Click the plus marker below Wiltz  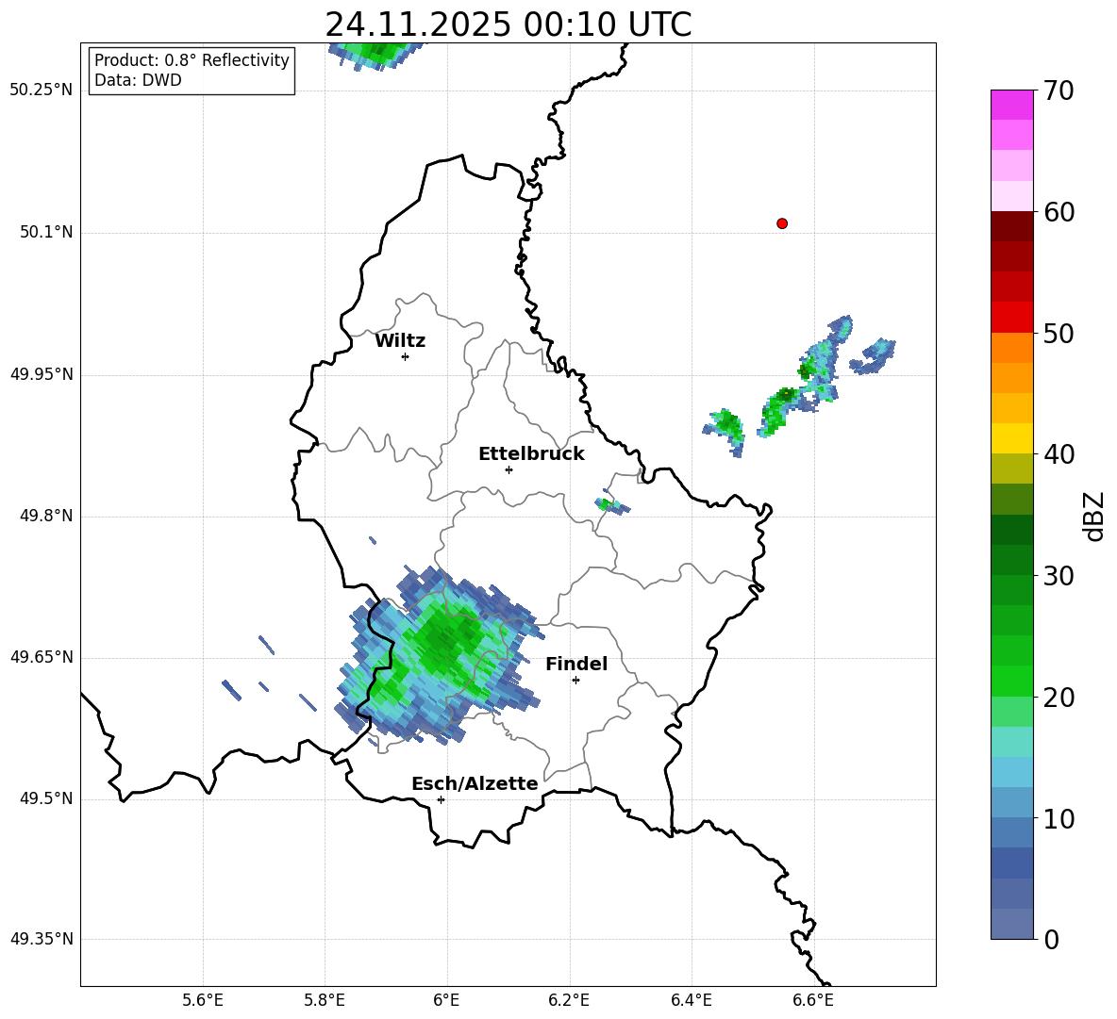pyautogui.click(x=405, y=356)
